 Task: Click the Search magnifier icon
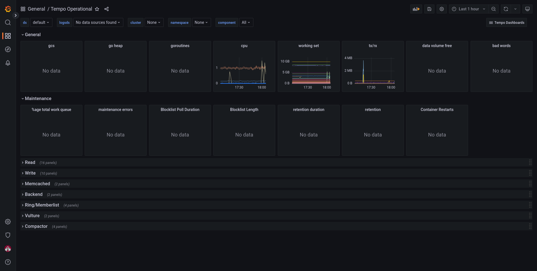pyautogui.click(x=8, y=22)
